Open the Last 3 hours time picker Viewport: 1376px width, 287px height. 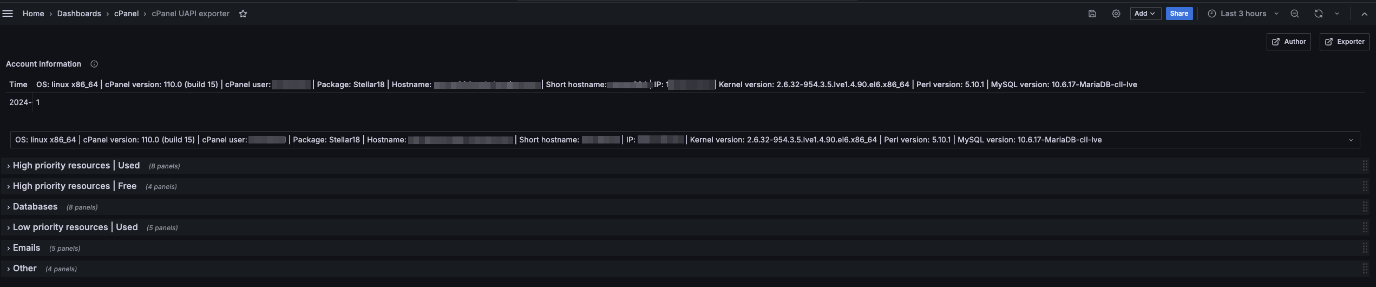click(1243, 14)
